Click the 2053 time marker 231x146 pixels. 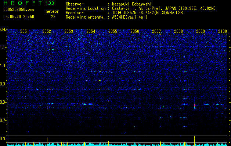pos(69,31)
